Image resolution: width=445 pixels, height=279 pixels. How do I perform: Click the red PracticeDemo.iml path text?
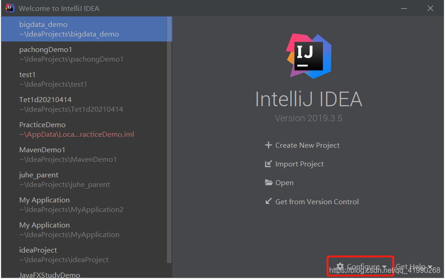(77, 134)
